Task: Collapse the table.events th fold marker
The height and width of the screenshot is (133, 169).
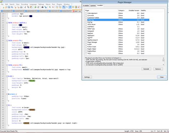Action: (7, 40)
